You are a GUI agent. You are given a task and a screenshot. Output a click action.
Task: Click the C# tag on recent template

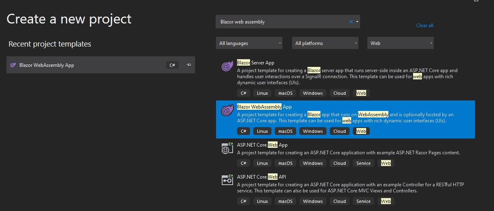tap(172, 65)
